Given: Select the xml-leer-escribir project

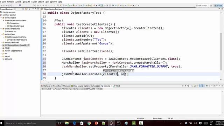Looking at the screenshot, I should coord(9,15).
